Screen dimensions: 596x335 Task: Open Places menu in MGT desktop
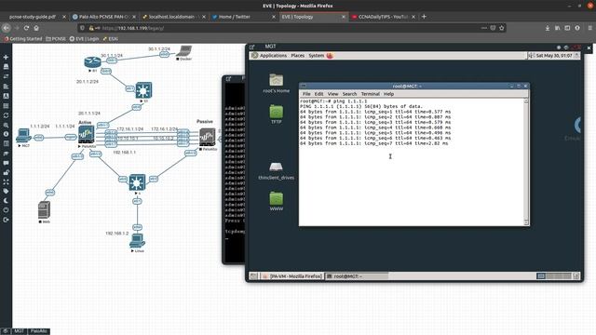(298, 56)
